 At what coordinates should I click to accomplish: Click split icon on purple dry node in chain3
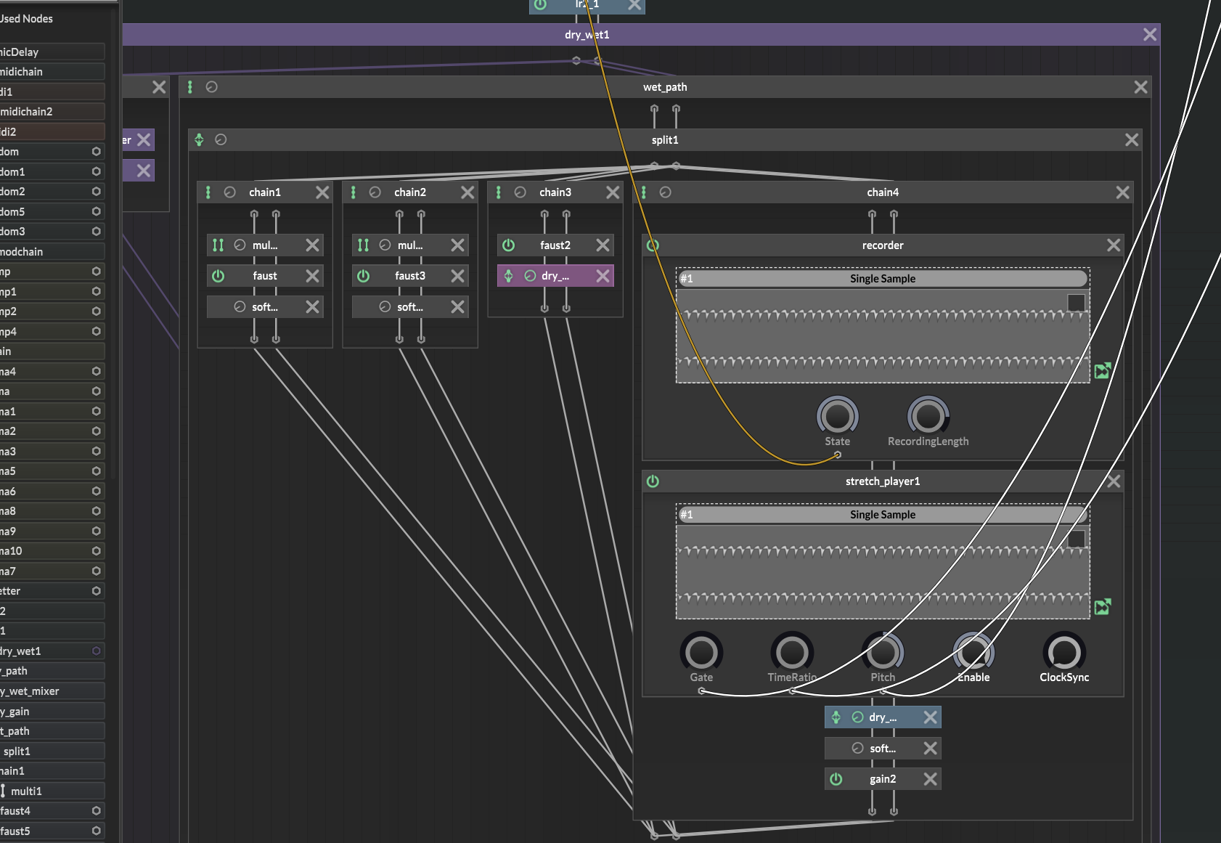(508, 276)
